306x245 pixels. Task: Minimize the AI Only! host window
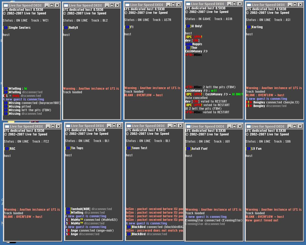pyautogui.click(x=229, y=4)
